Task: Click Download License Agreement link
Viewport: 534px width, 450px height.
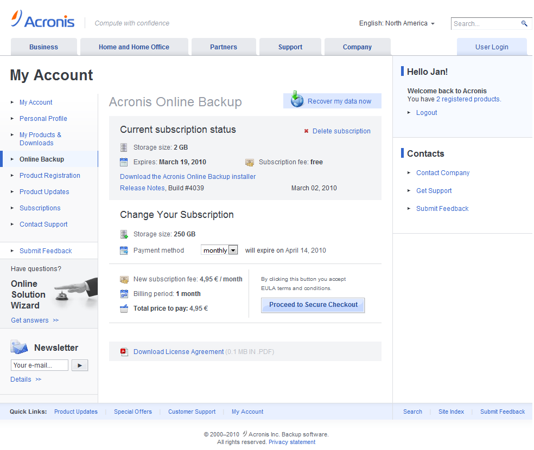Action: pos(179,352)
